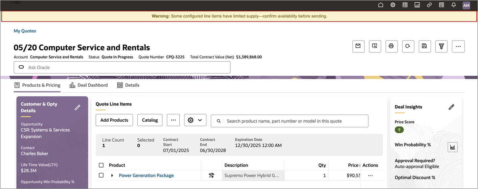The width and height of the screenshot is (478, 189).
Task: Click the email quote envelope icon
Action: (x=358, y=46)
